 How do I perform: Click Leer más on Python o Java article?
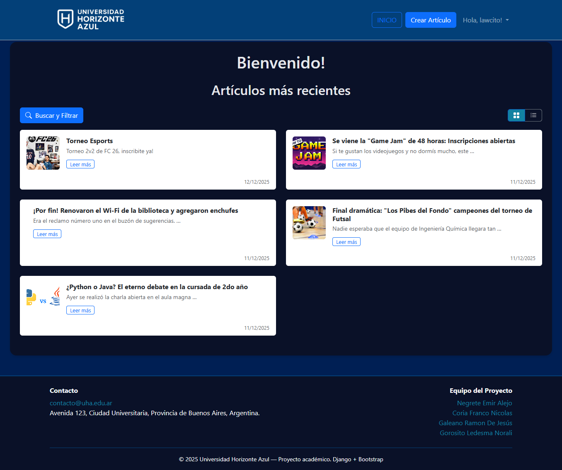80,310
